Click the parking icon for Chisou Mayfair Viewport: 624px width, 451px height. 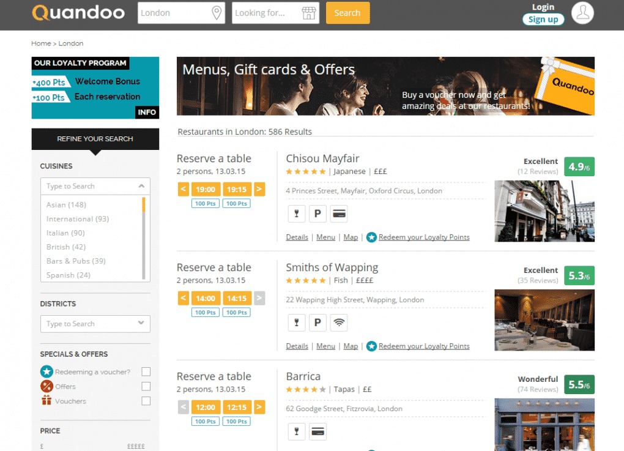(x=318, y=214)
